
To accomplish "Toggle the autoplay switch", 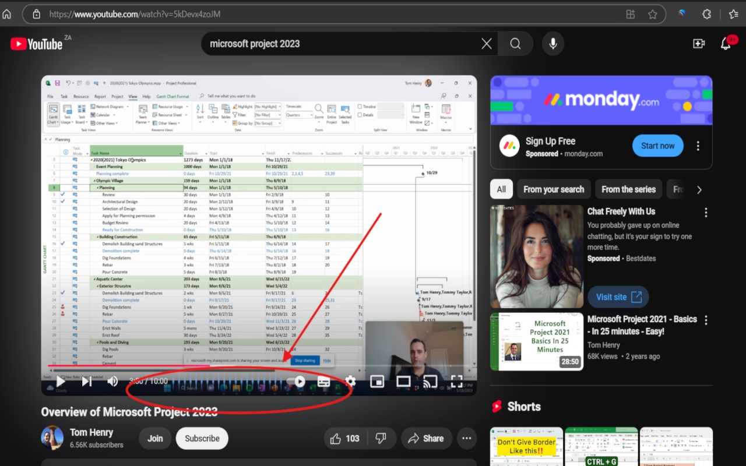I will click(297, 382).
